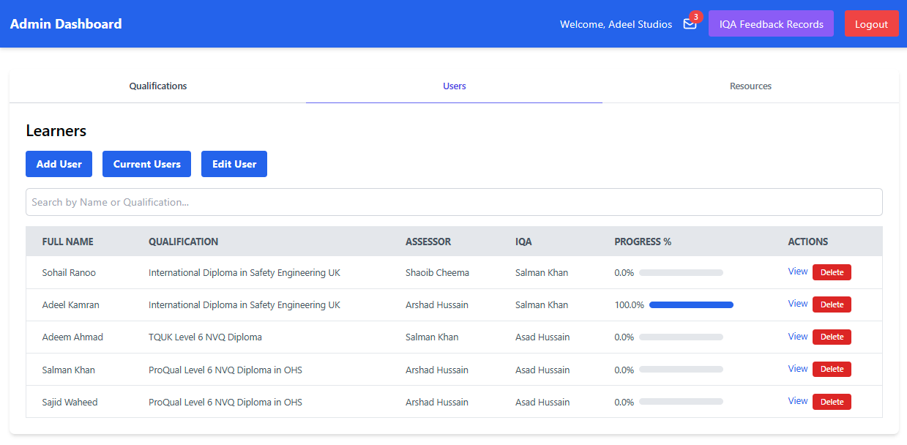Open IQA Feedback Records
The width and height of the screenshot is (907, 445).
771,23
